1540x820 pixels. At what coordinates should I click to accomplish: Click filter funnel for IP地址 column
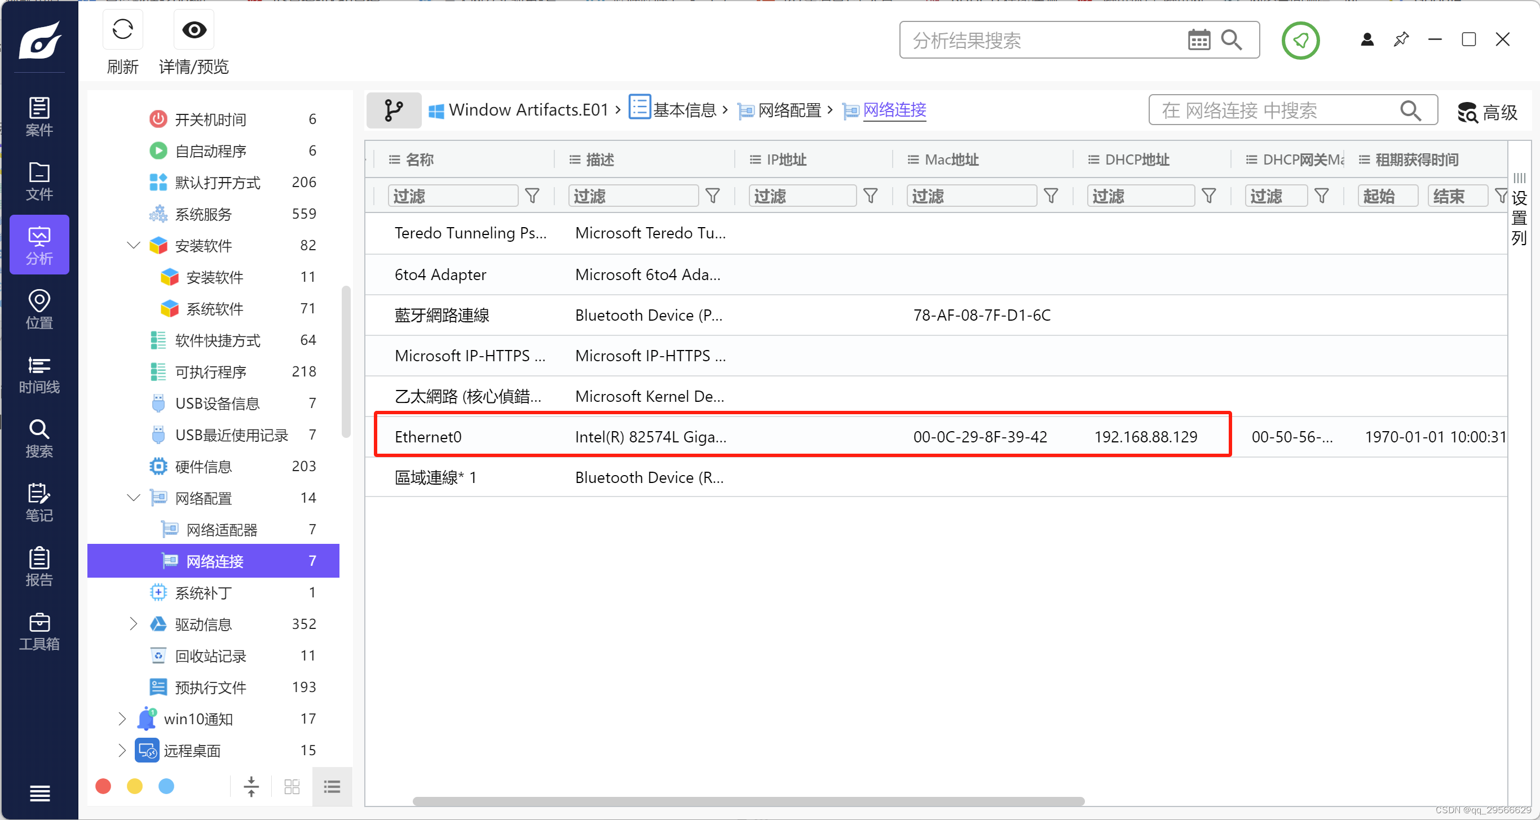871,196
